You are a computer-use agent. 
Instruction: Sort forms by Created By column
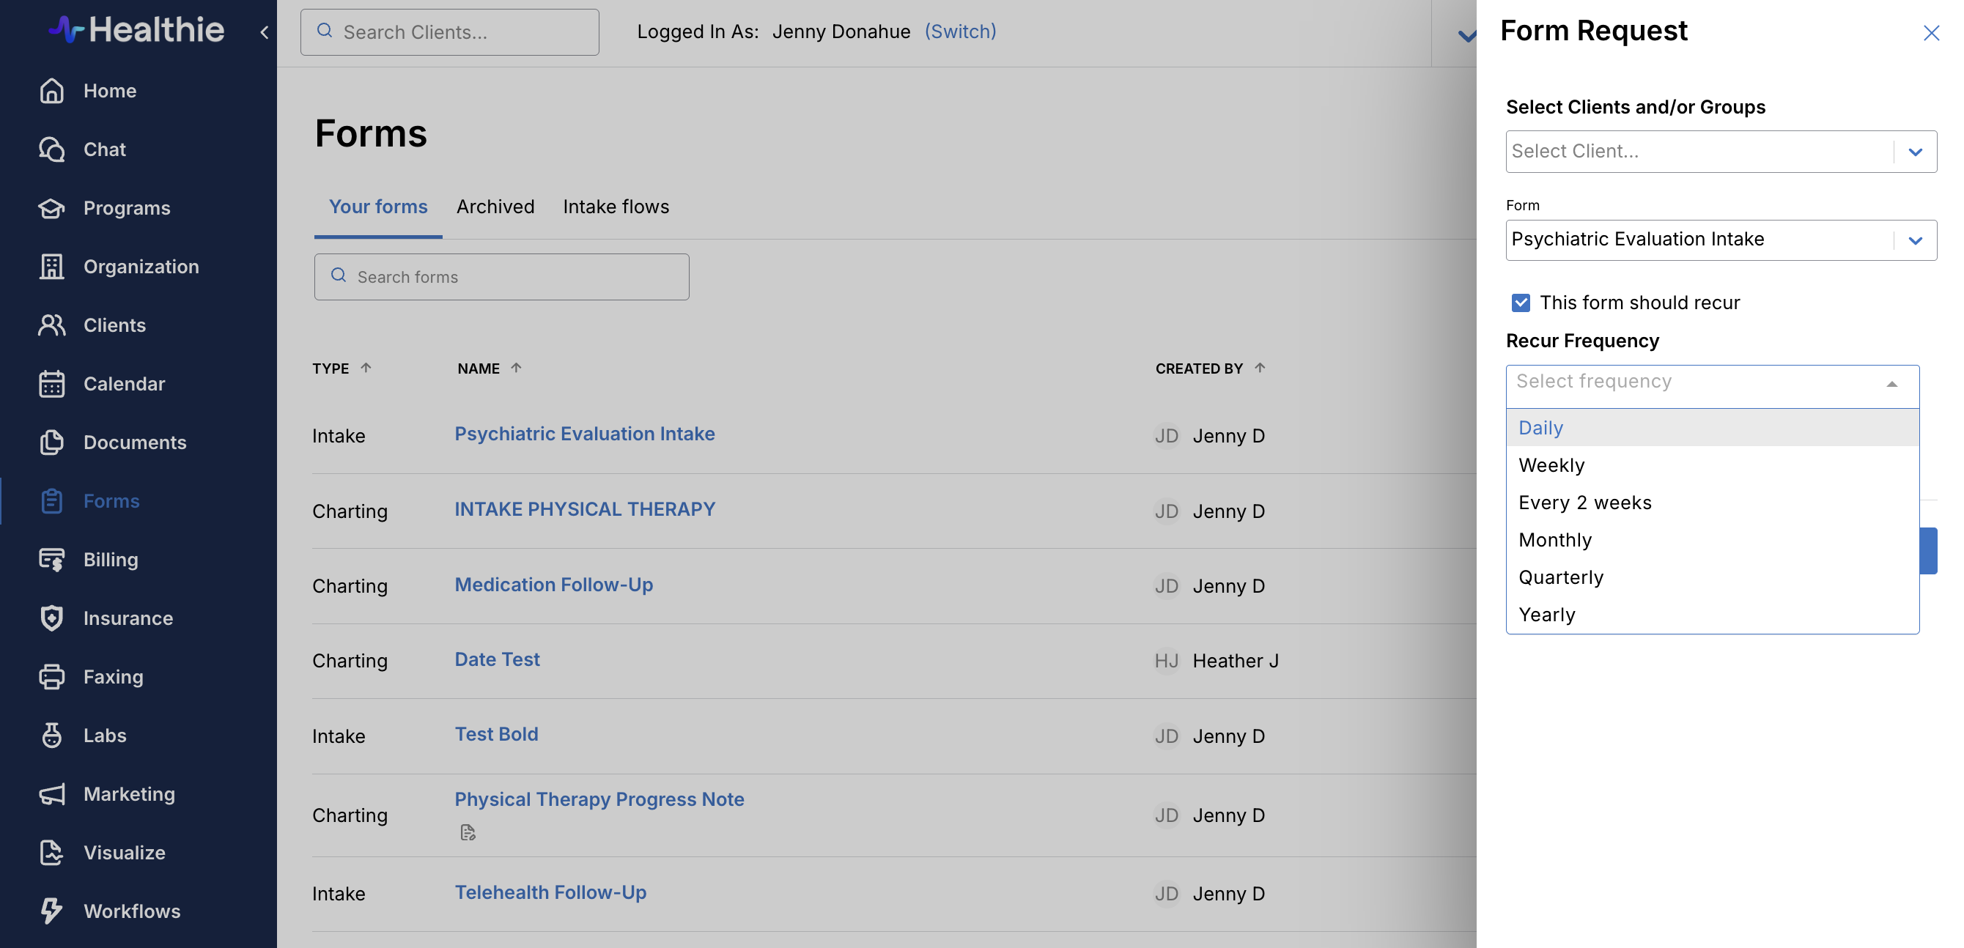pyautogui.click(x=1260, y=368)
